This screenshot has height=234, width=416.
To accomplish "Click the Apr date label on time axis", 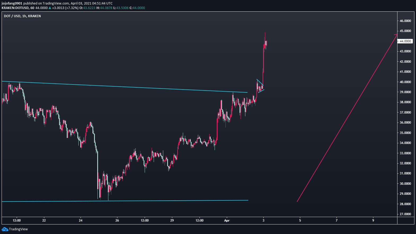I will pos(227,220).
